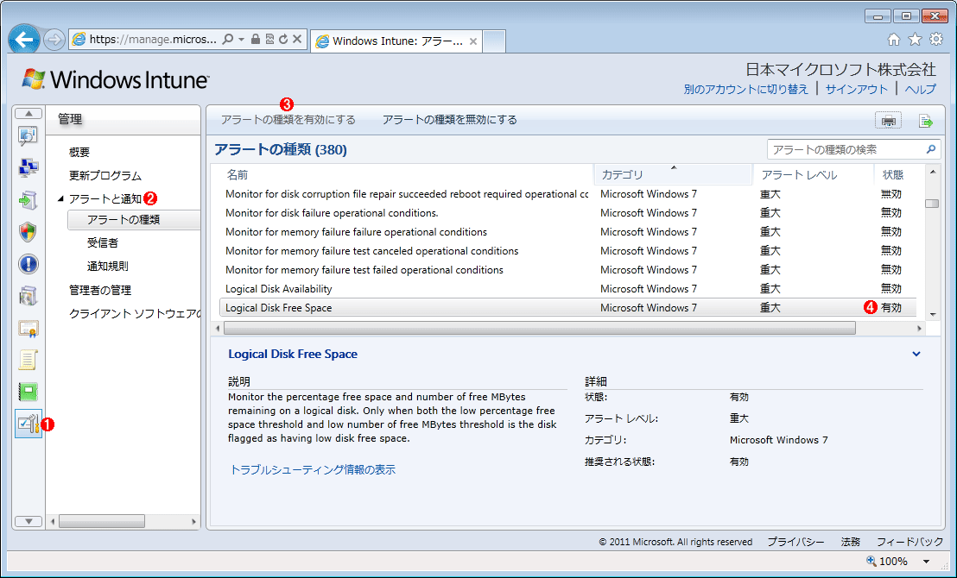Select 通知規則 in the navigation tree

pyautogui.click(x=107, y=267)
